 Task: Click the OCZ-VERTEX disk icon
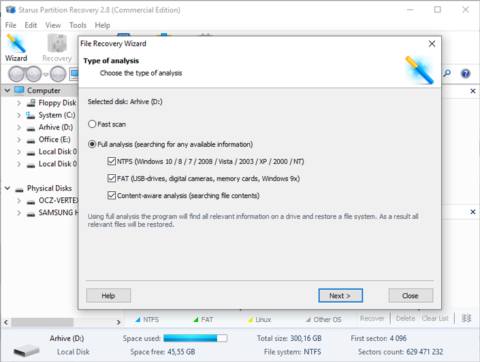(x=31, y=201)
